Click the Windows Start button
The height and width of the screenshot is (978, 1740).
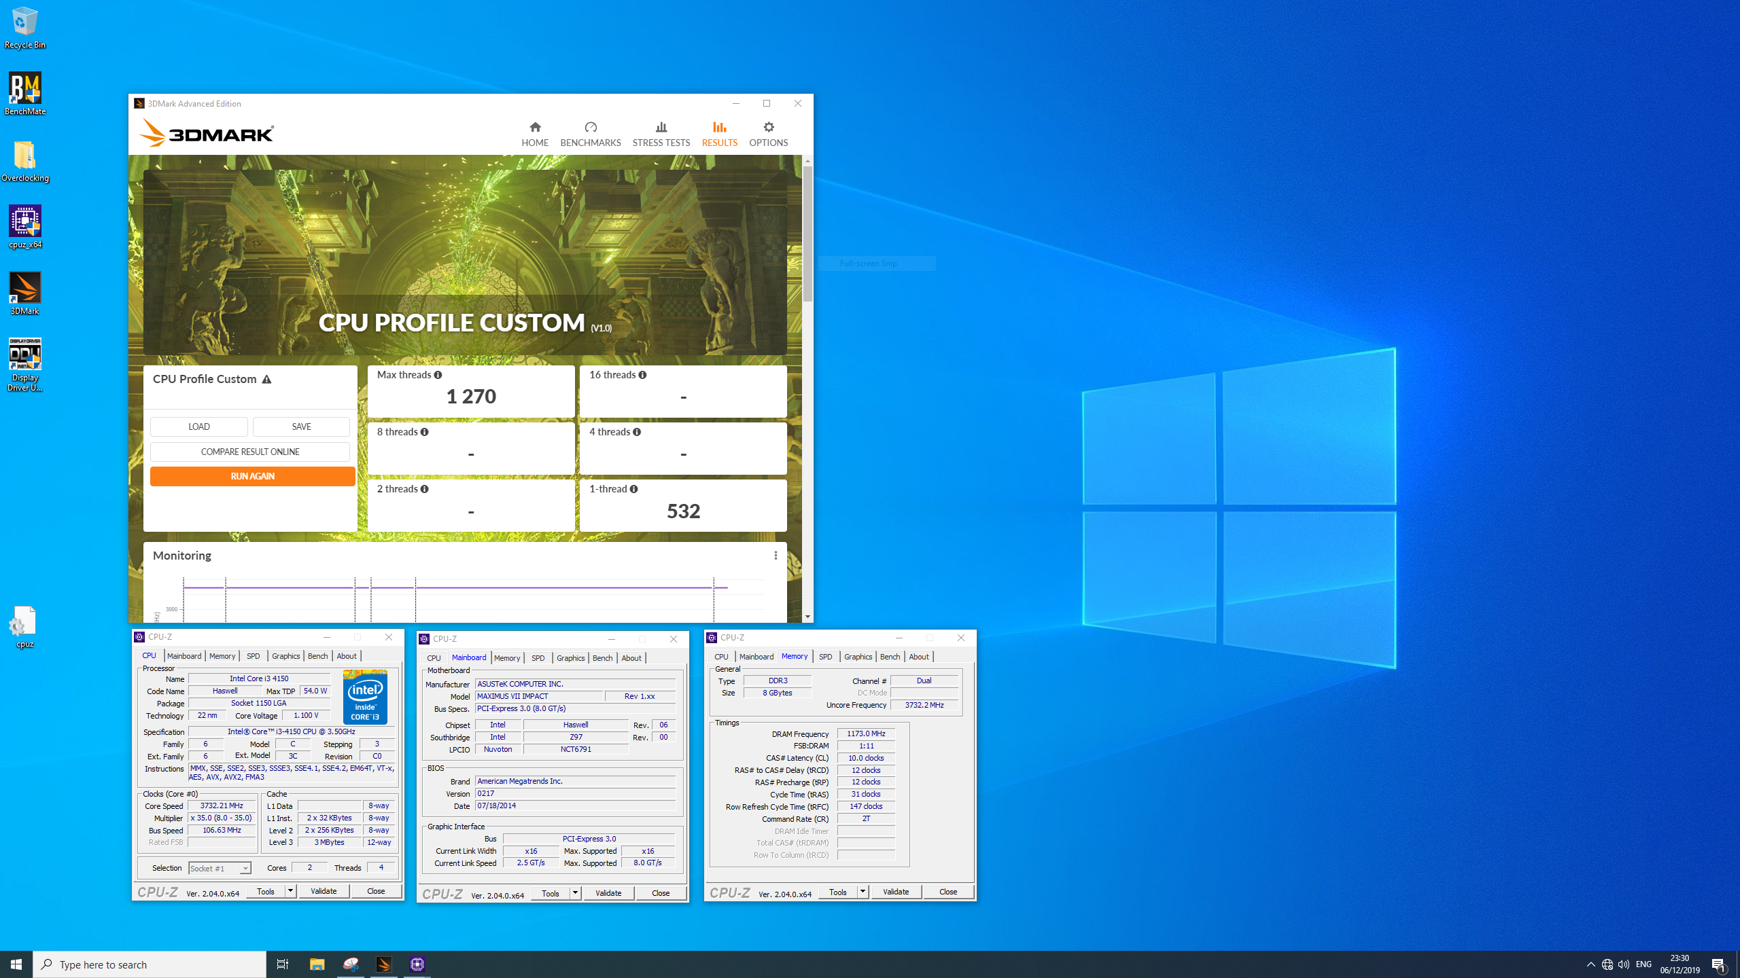pos(16,964)
